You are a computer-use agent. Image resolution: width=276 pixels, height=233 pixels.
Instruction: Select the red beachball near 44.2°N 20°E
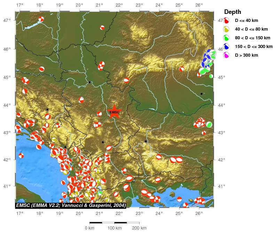pyautogui.click(x=81, y=100)
